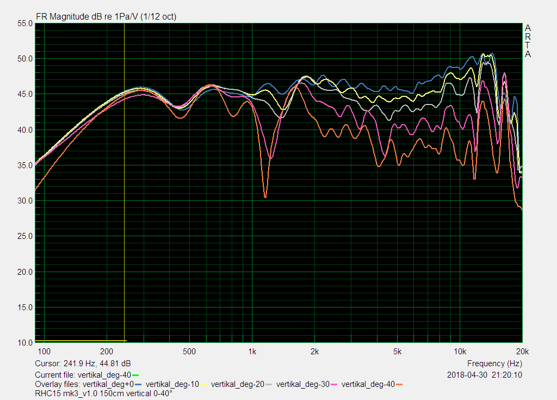The image size is (557, 400).
Task: Click the gray swatch after vertikal_deg-20
Action: pos(269,385)
